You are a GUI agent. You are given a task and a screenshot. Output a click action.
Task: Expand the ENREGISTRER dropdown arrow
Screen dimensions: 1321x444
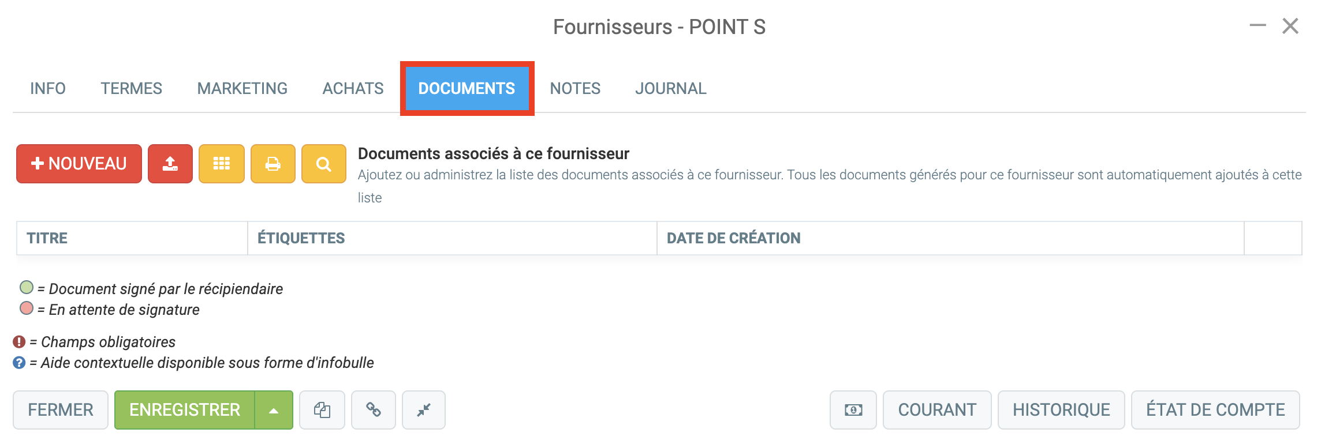click(274, 410)
